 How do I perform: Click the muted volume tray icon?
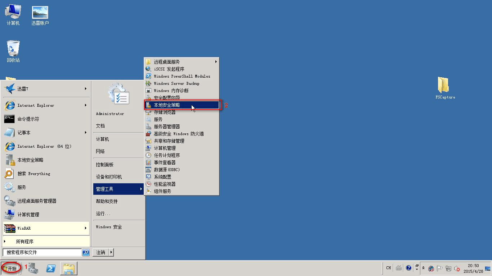(x=457, y=268)
